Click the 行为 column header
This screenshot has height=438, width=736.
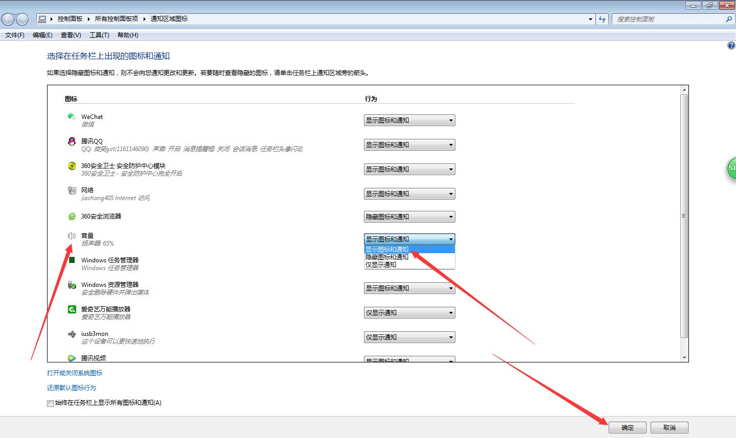pyautogui.click(x=371, y=99)
